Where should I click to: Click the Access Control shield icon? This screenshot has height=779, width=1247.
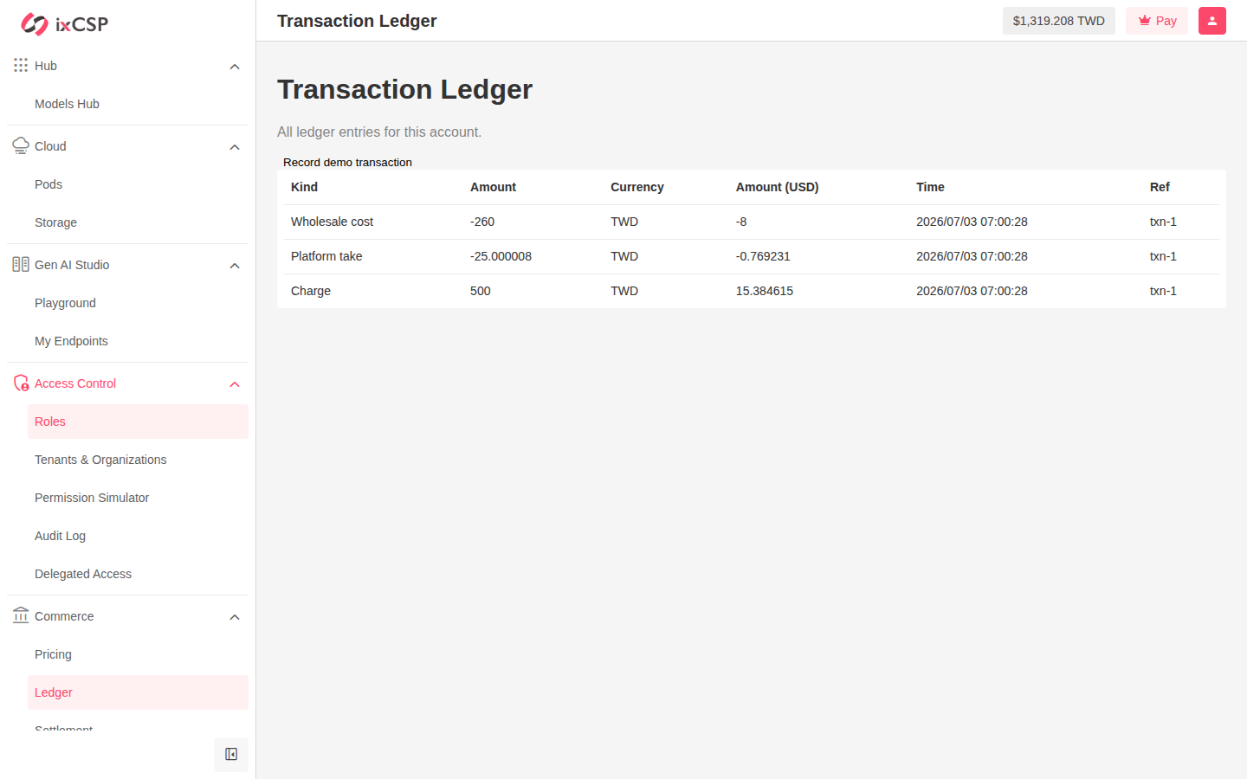(x=21, y=383)
